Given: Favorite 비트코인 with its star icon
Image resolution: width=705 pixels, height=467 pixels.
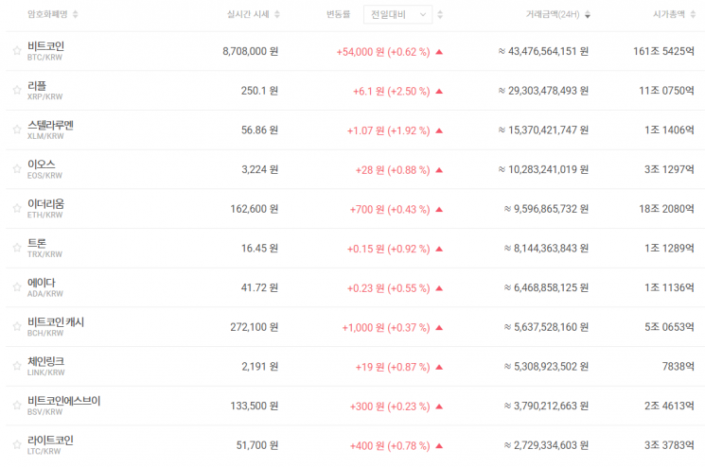Looking at the screenshot, I should (x=17, y=51).
